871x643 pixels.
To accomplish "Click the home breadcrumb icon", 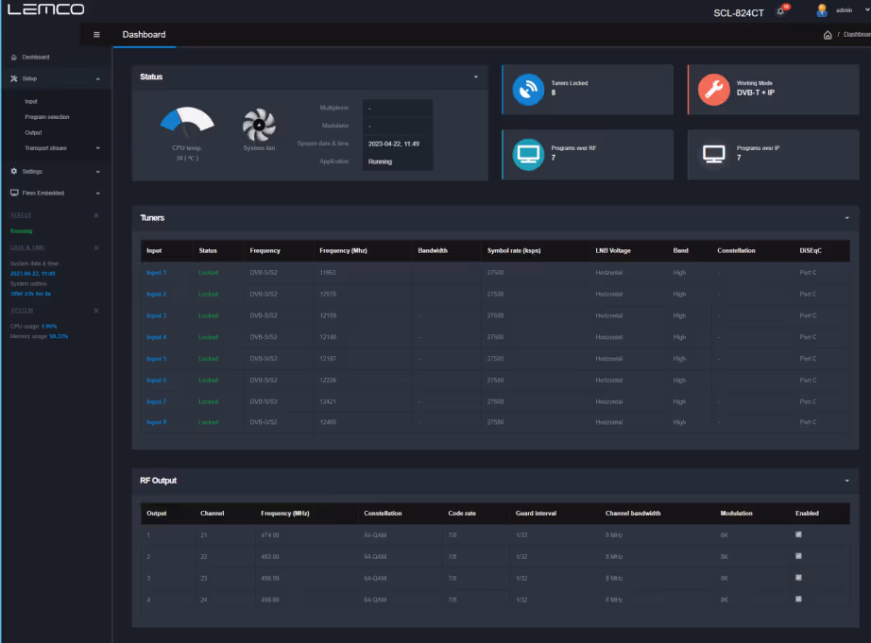I will [x=828, y=35].
